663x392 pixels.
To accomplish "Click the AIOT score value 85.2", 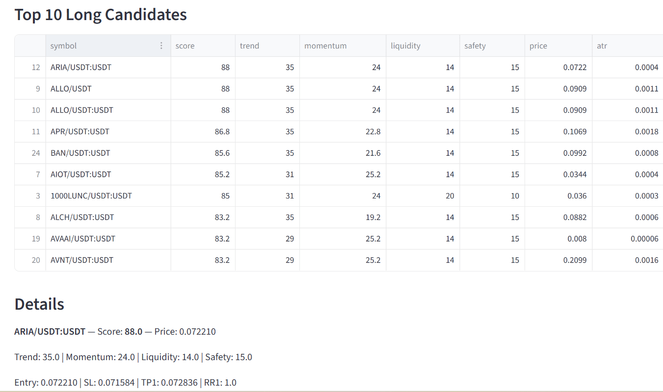I will [x=203, y=174].
